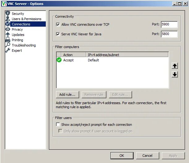Screen dimensions: 189x163
Task: Click the green Accept checkmark icon
Action: pyautogui.click(x=59, y=60)
